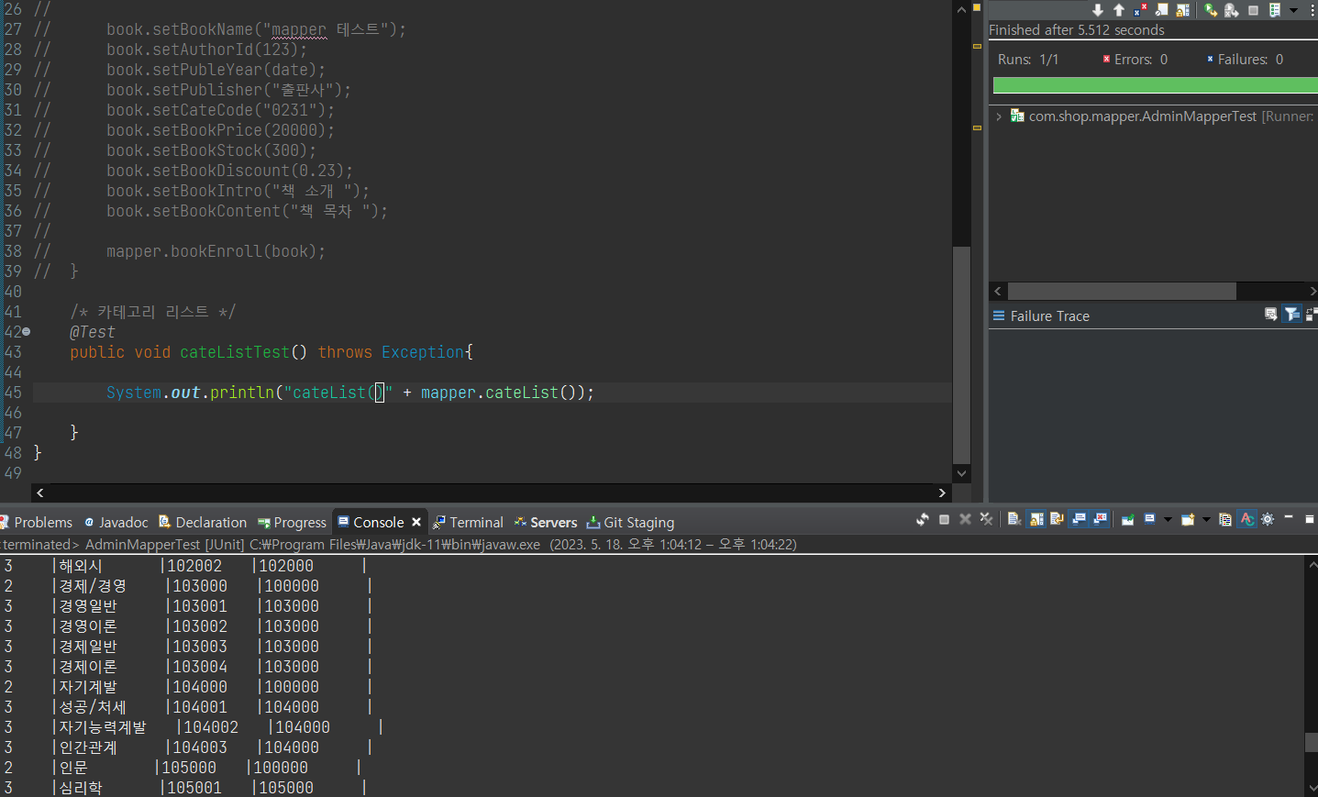Screen dimensions: 1318x797
Task: Toggle show console on standard error change
Action: (1101, 519)
